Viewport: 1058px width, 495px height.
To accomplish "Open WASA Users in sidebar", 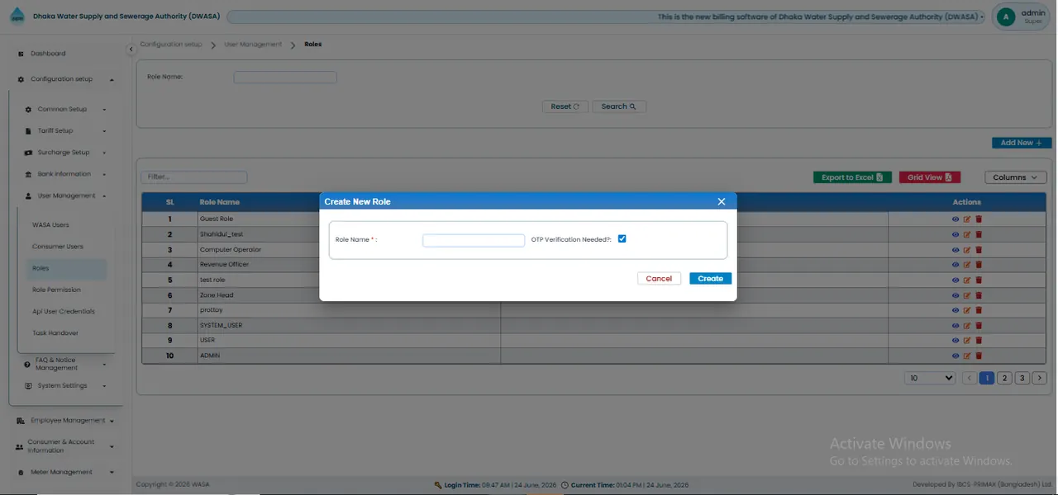I will [50, 225].
